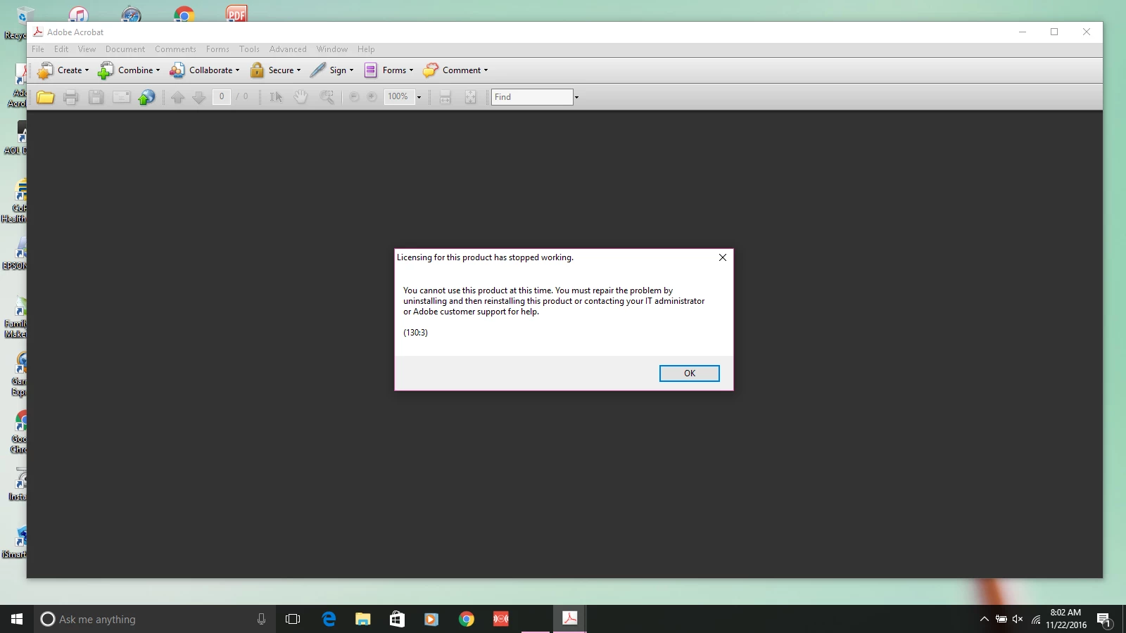Launch Google Chrome from taskbar
The width and height of the screenshot is (1126, 633).
coord(466,619)
